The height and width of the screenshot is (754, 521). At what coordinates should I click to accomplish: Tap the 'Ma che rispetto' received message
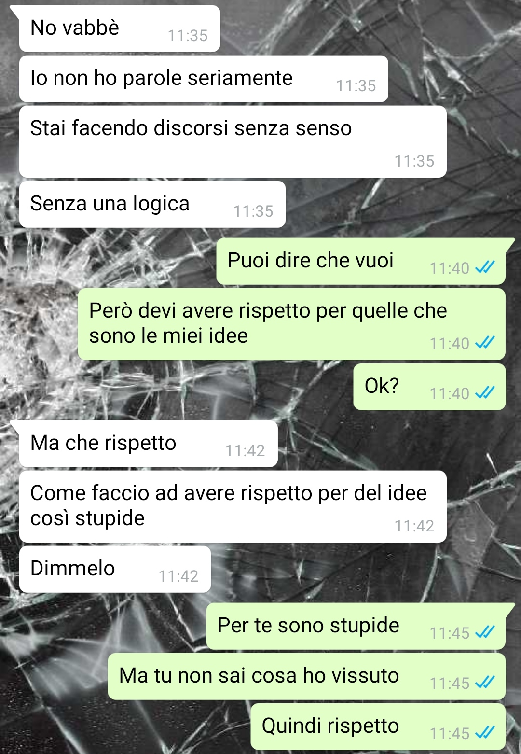148,444
